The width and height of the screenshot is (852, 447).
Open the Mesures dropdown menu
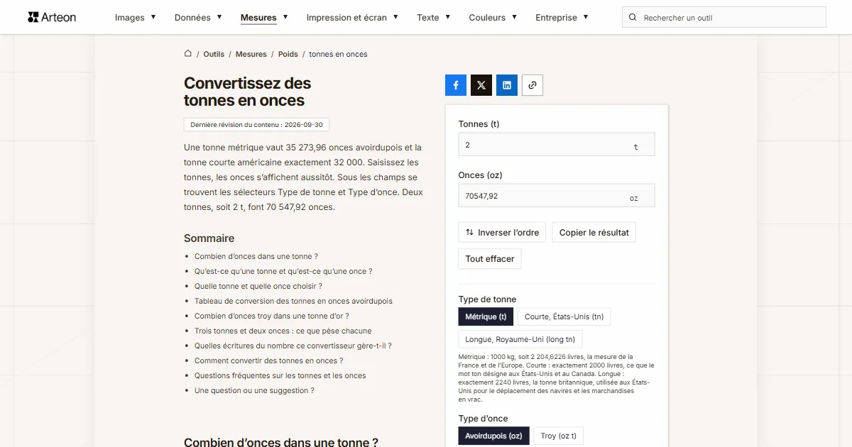[x=264, y=17]
